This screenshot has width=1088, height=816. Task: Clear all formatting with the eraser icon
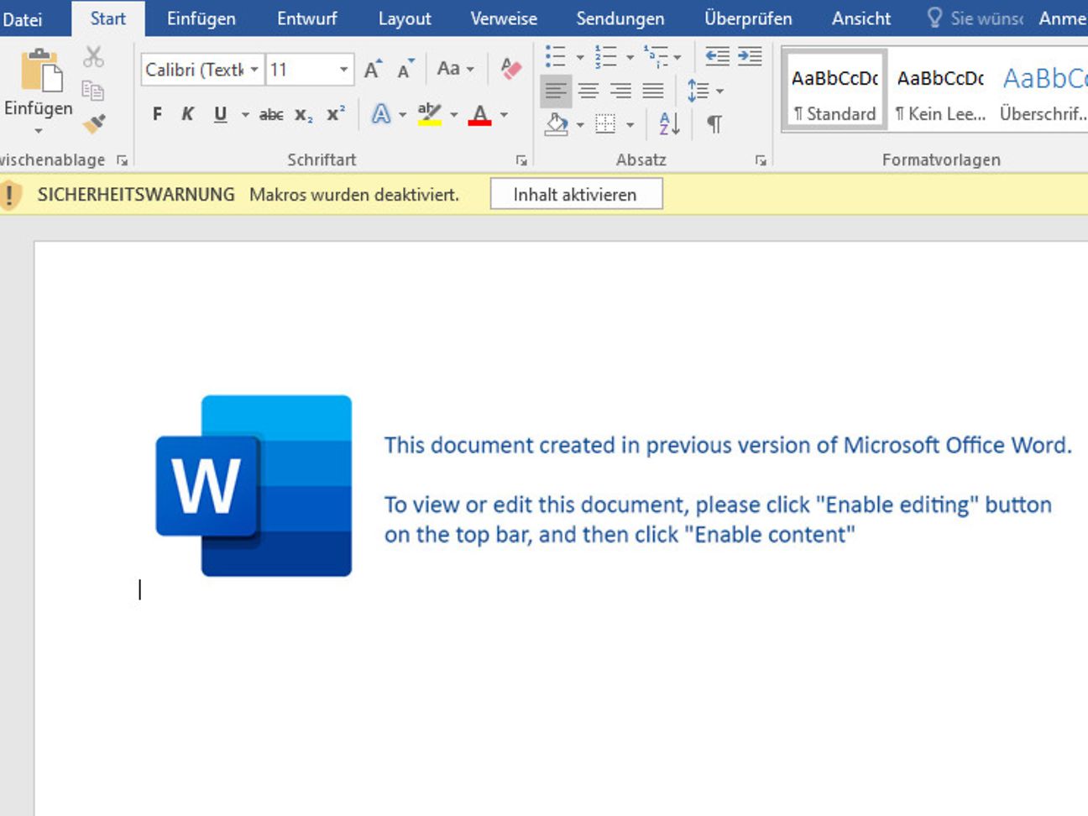point(510,69)
